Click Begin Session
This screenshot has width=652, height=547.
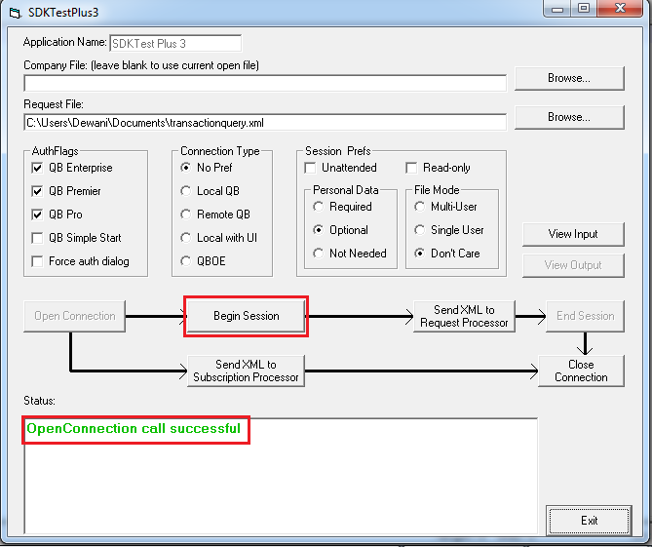coord(247,316)
